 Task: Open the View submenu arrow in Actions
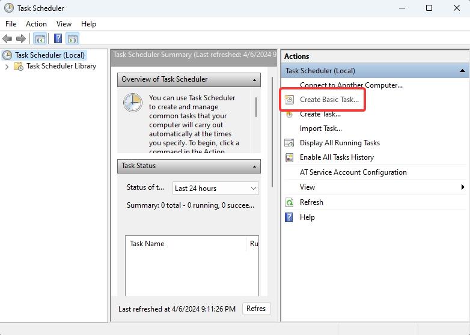click(463, 187)
